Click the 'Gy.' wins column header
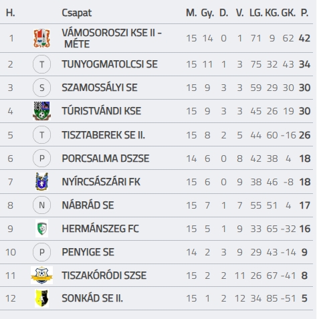This screenshot has width=317, height=319. click(x=207, y=13)
